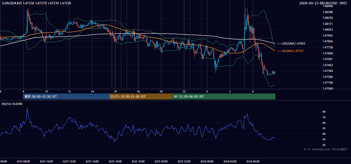Click price axis value 1.47660
The height and width of the screenshot is (164, 351).
point(328,53)
